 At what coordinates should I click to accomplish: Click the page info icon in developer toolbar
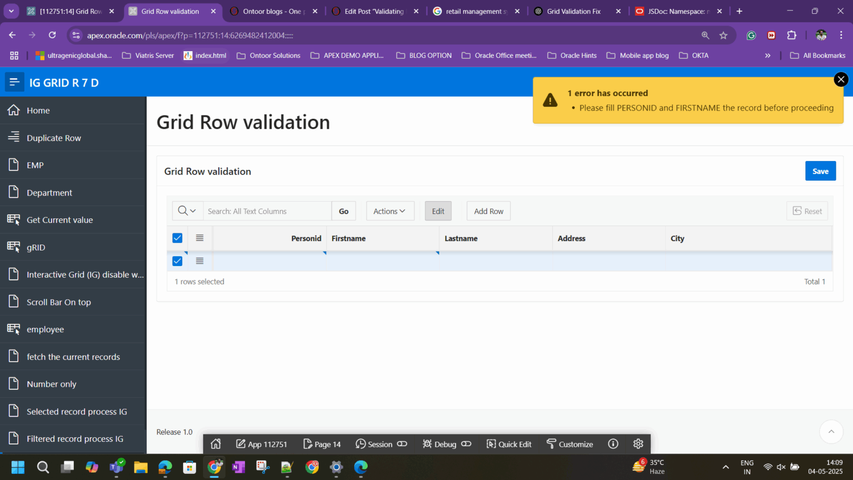coord(613,444)
